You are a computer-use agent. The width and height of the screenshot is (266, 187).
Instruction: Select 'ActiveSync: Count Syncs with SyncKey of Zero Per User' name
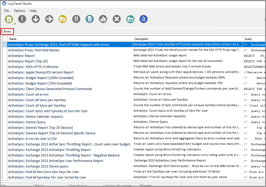[x=48, y=111]
